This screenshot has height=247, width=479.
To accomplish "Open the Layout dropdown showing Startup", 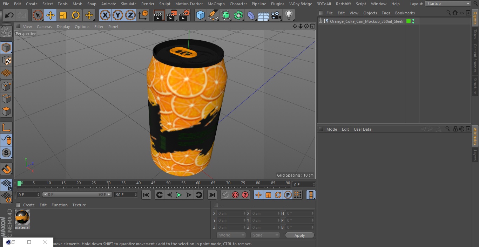I will [x=448, y=4].
